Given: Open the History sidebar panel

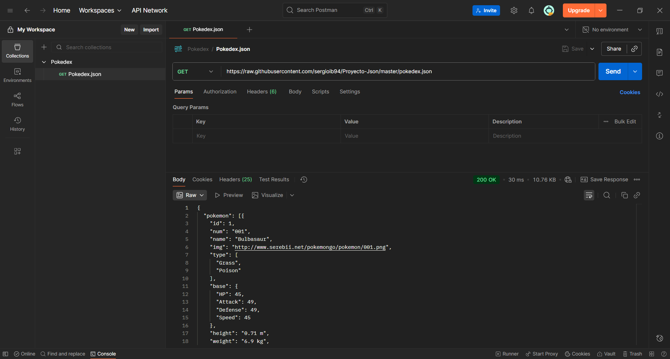Looking at the screenshot, I should pyautogui.click(x=17, y=124).
